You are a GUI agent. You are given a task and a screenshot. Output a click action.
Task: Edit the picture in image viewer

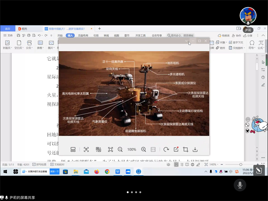click(176, 149)
